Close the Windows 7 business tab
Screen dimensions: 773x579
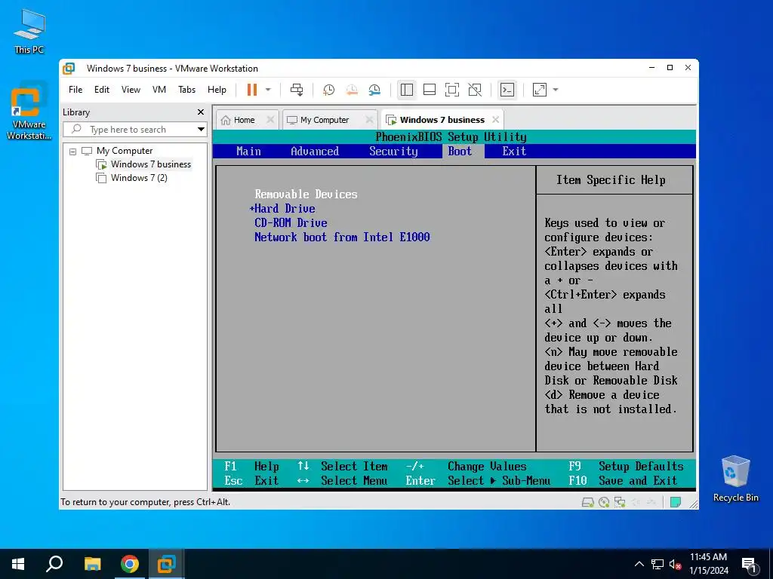pyautogui.click(x=495, y=120)
